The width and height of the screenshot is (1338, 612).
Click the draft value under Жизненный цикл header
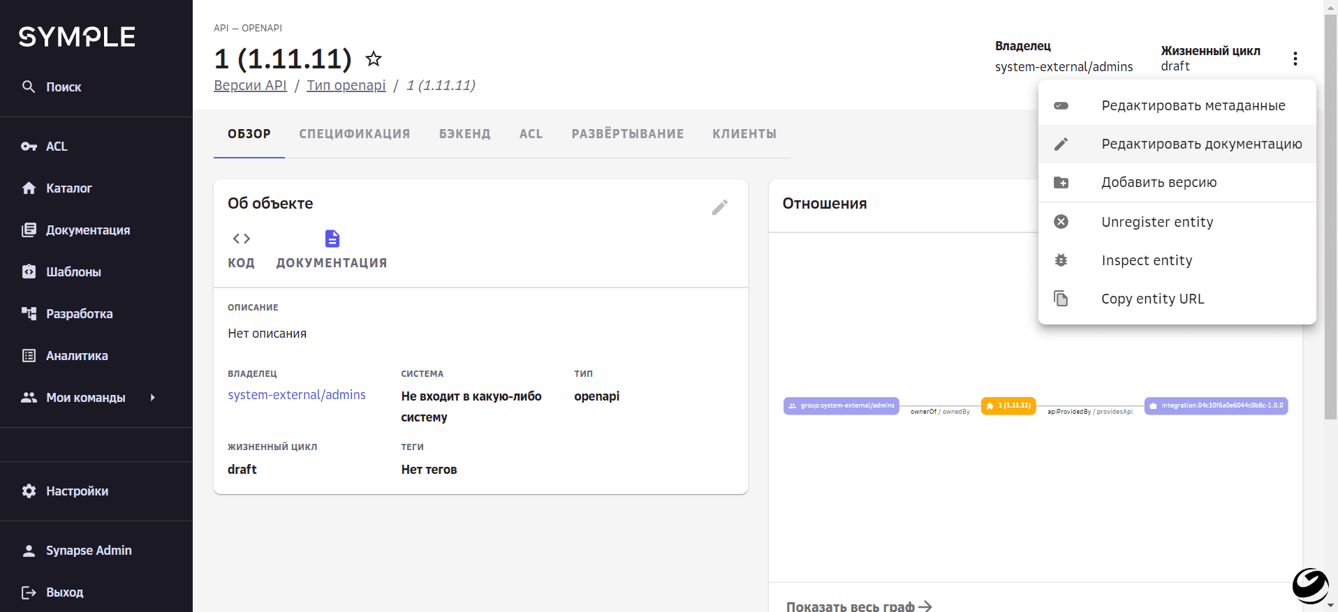[1175, 66]
